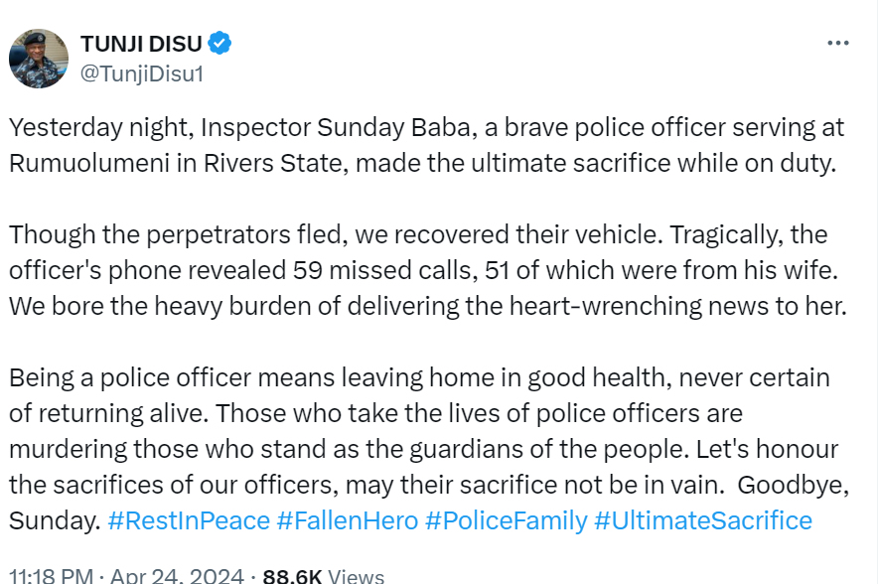This screenshot has width=879, height=584.
Task: Open the #FallenHero hashtag
Action: pyautogui.click(x=346, y=520)
